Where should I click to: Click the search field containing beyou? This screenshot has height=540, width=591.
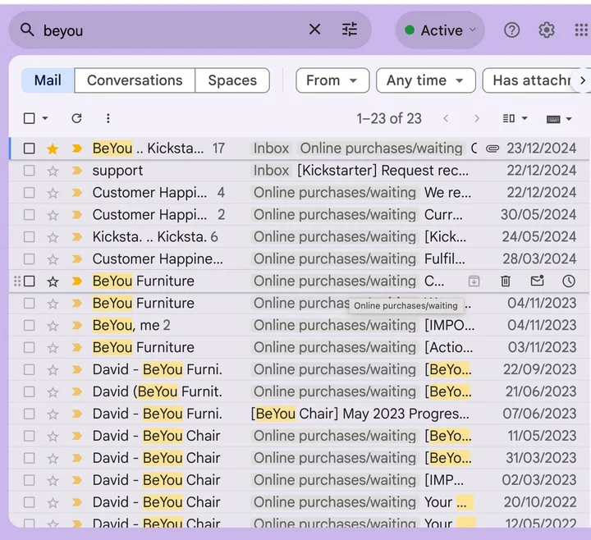pos(164,30)
